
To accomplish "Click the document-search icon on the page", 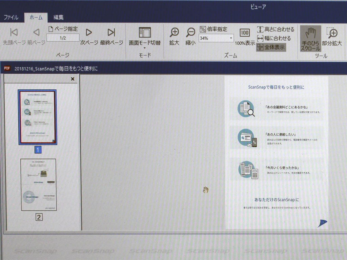I will click(x=246, y=109).
